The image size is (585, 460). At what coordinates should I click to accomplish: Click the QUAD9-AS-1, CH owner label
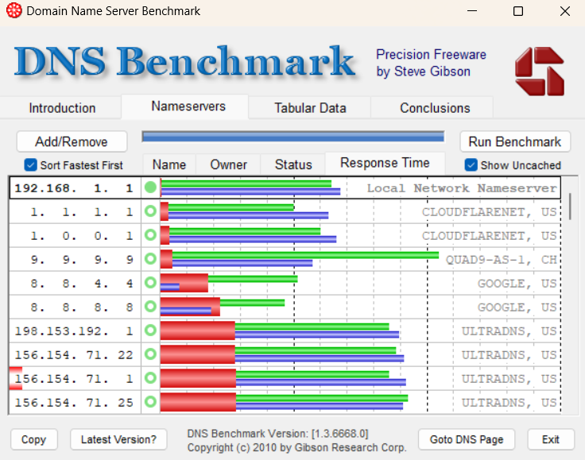click(502, 260)
